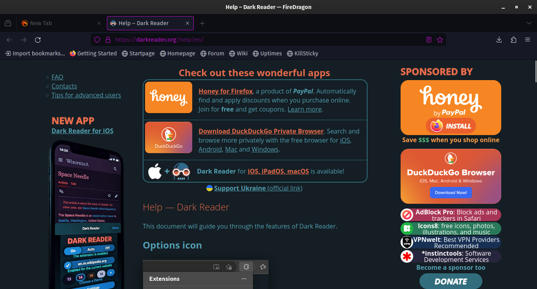Open the Downloads panel
This screenshot has height=289, width=537.
point(499,40)
